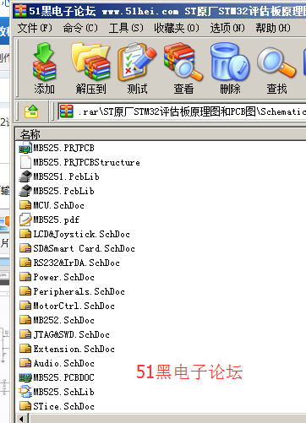Click the archive path address field
This screenshot has width=306, height=423.
(x=182, y=111)
